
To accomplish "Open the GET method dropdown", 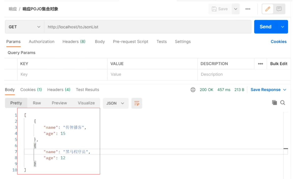I will point(25,27).
